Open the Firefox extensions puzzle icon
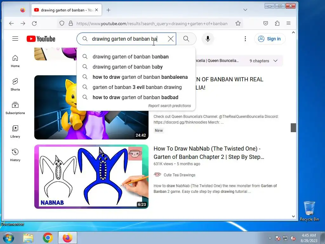 [277, 23]
